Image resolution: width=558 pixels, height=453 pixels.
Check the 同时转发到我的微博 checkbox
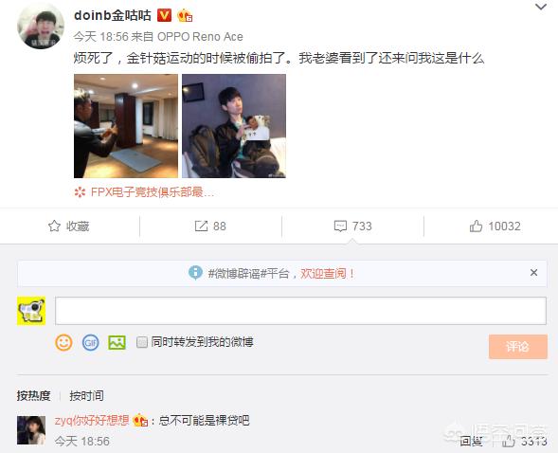142,342
